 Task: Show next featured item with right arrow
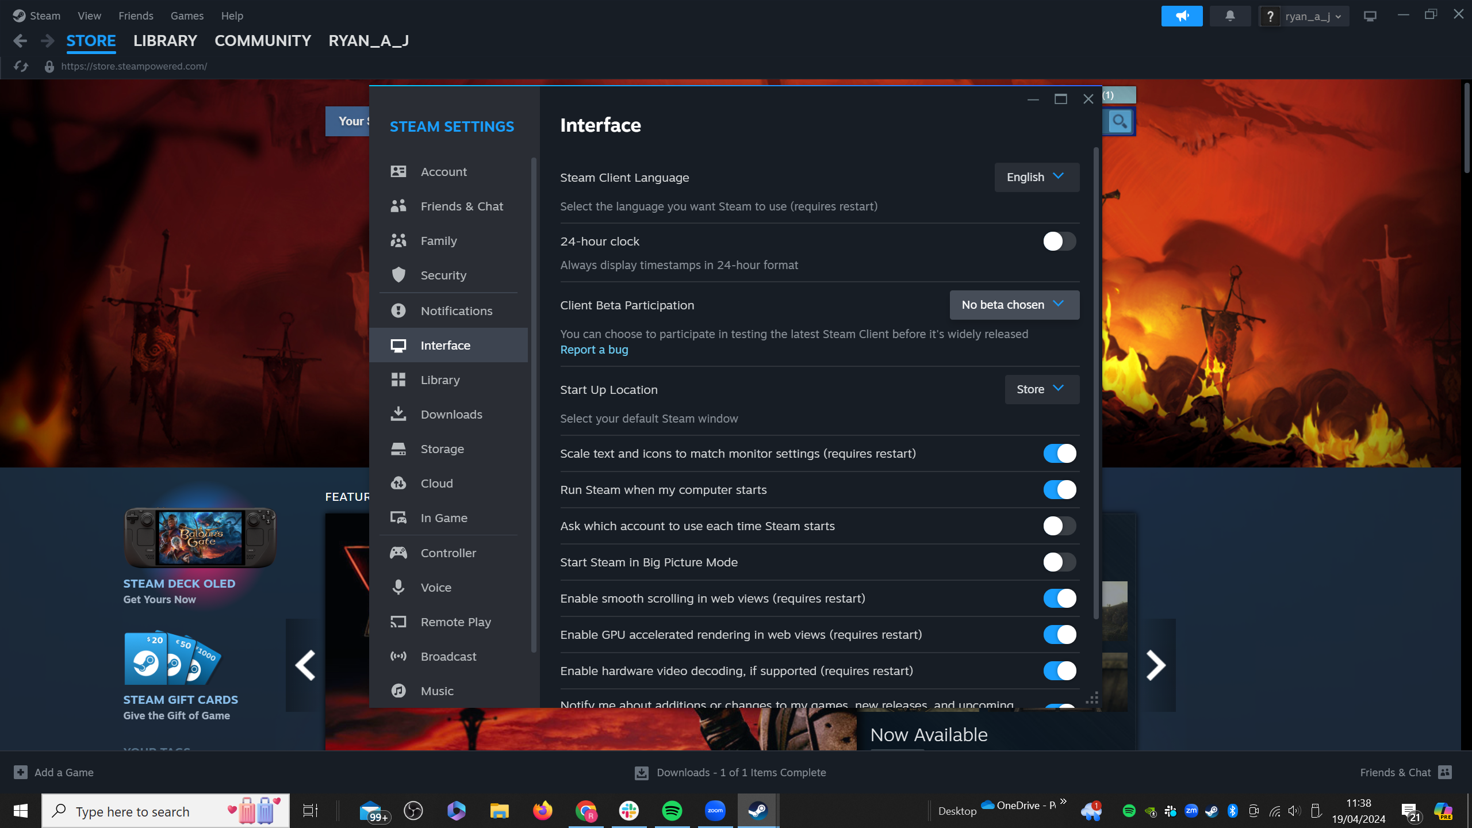1156,665
